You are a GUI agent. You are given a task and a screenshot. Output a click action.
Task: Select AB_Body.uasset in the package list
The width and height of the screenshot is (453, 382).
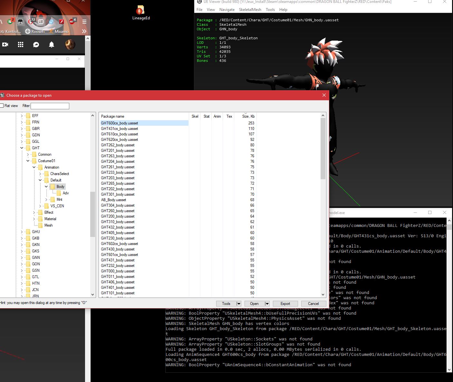pos(114,200)
